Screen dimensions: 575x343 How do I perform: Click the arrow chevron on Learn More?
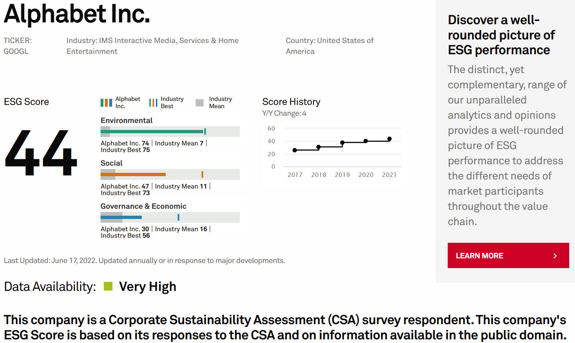tap(555, 256)
